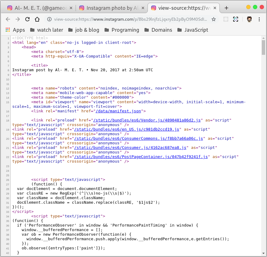Close the Instagram photo tab

click(x=143, y=8)
